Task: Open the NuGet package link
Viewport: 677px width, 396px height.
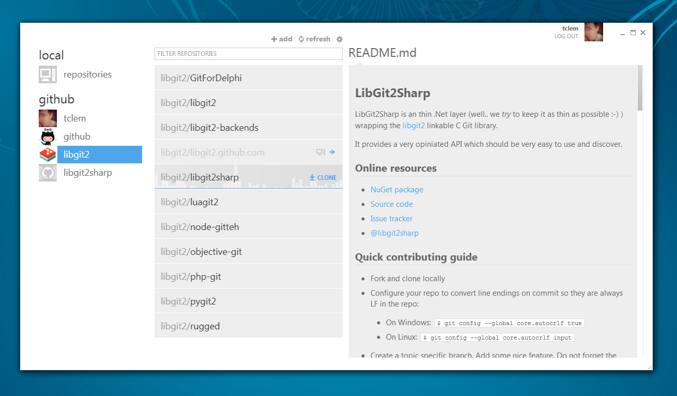Action: (x=396, y=190)
